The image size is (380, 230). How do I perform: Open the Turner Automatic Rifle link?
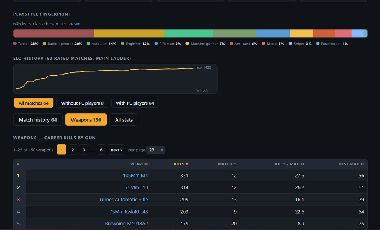coord(123,200)
